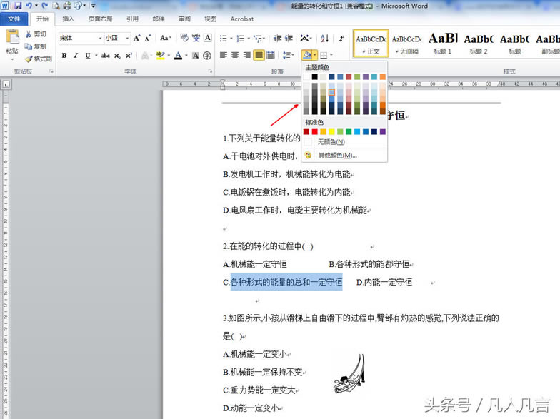The width and height of the screenshot is (560, 419).
Task: Open the font color dropdown arrow
Action: (x=188, y=55)
